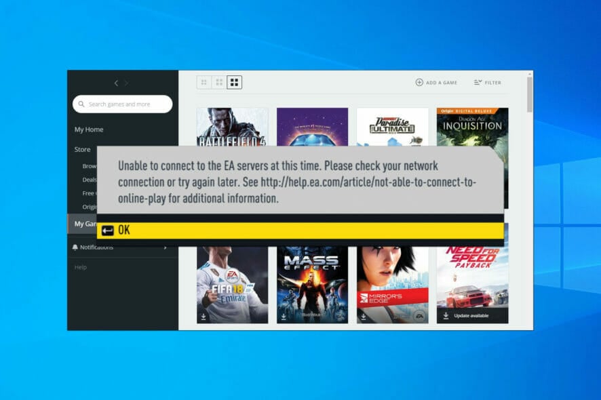Open the FILTER options

488,83
